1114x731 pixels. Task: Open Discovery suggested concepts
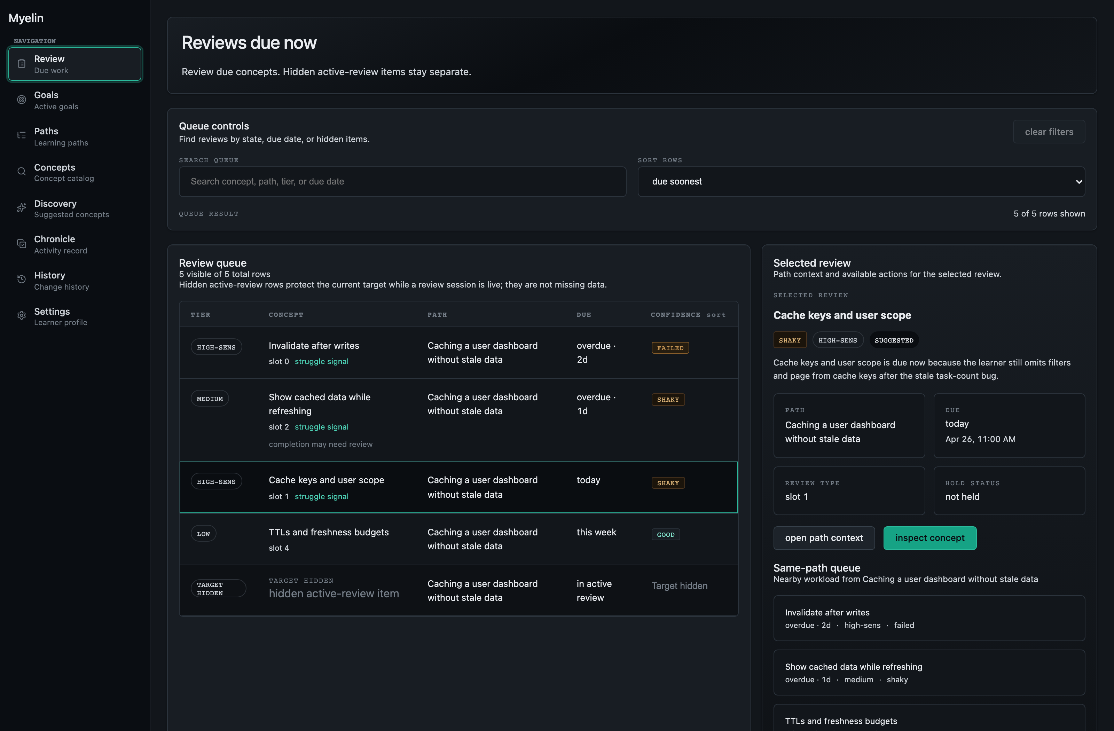75,208
